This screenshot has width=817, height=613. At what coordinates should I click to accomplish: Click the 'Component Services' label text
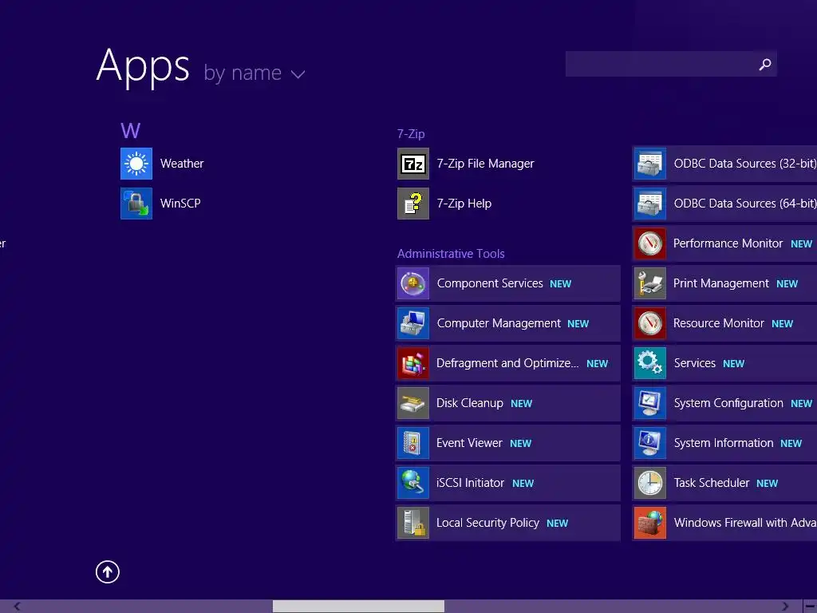click(490, 283)
